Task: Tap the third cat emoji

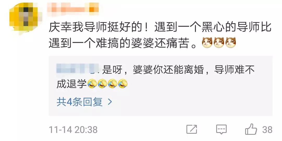Action: [231, 43]
